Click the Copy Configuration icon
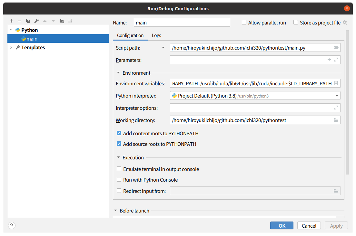Screen dimensions: 356x236 tap(28, 21)
